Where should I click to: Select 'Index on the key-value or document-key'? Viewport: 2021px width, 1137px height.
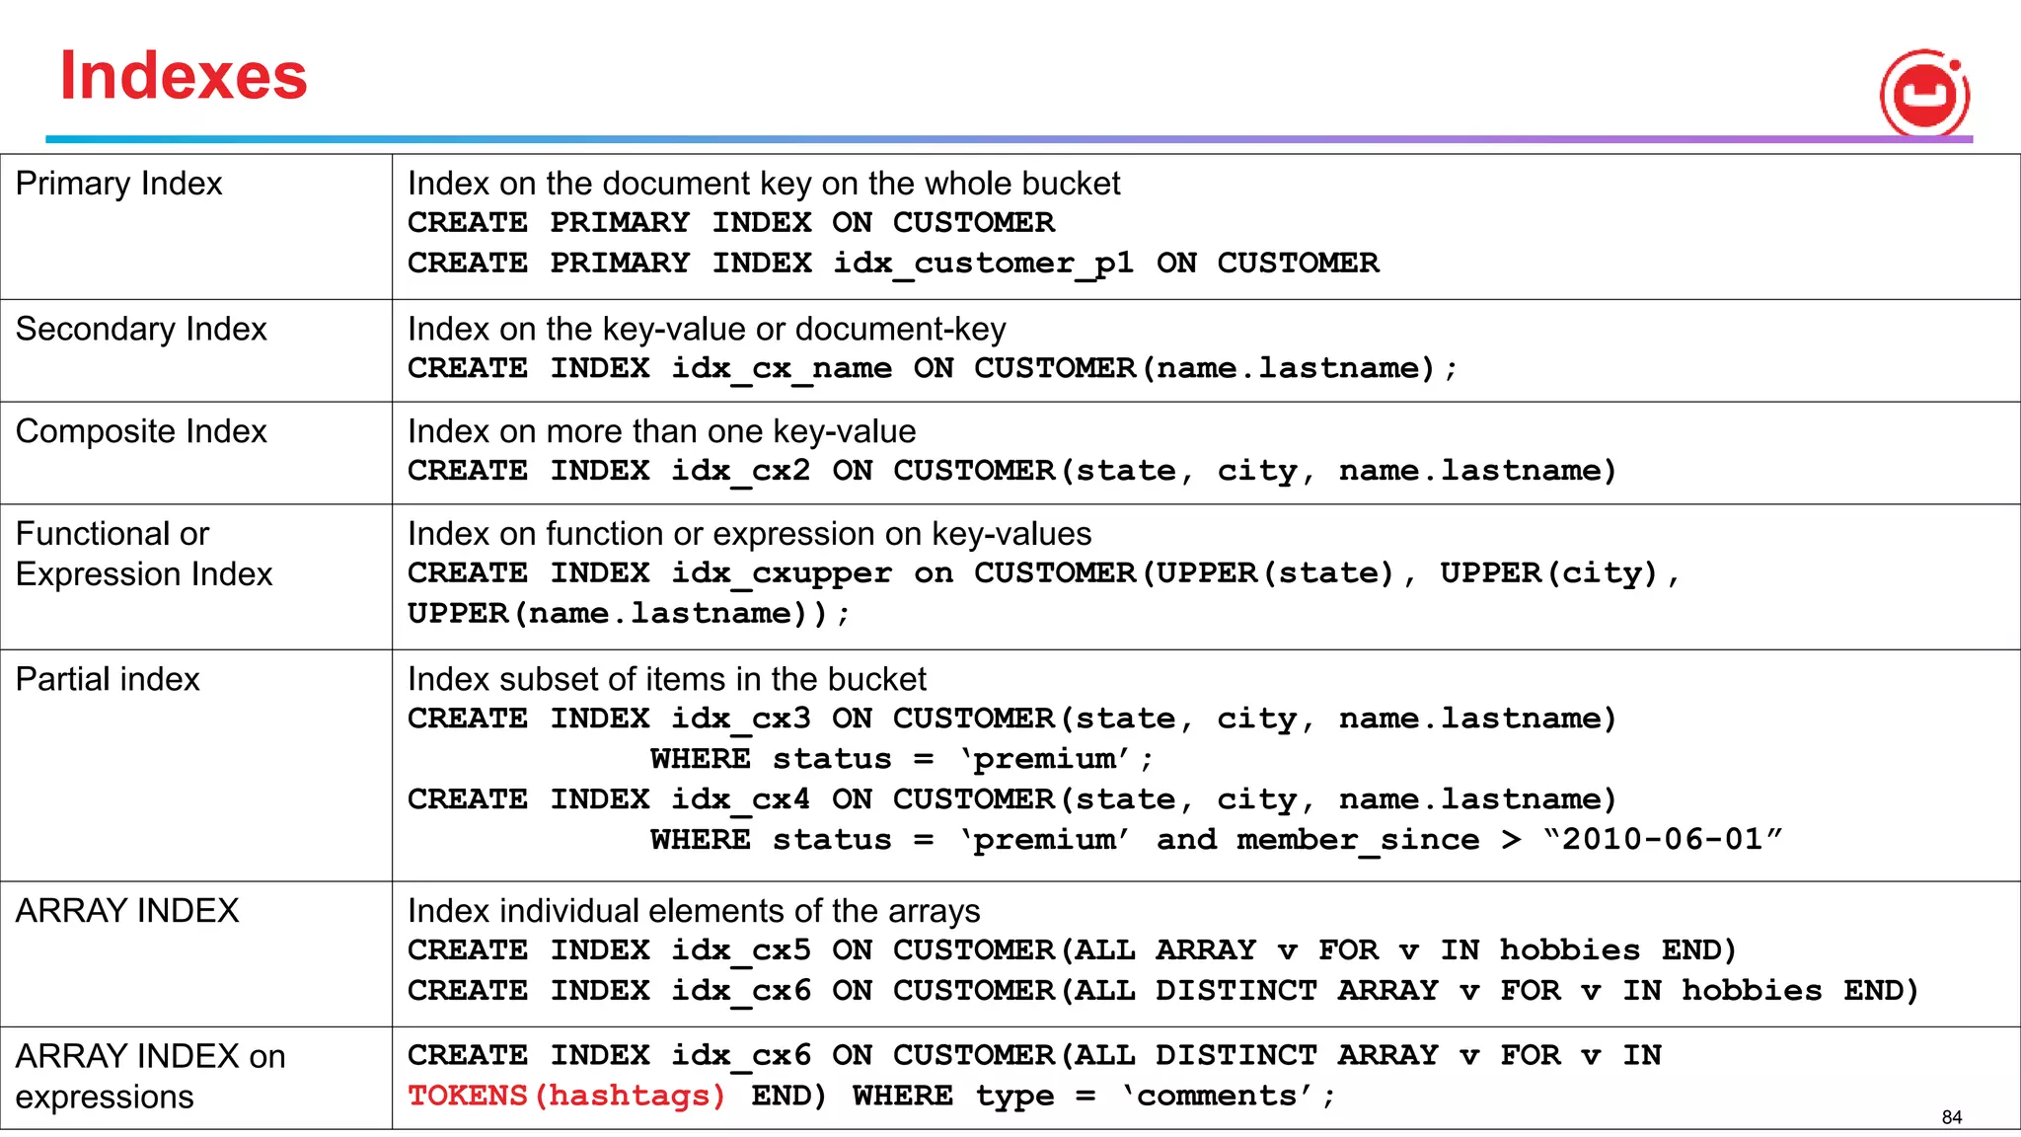[x=707, y=329]
